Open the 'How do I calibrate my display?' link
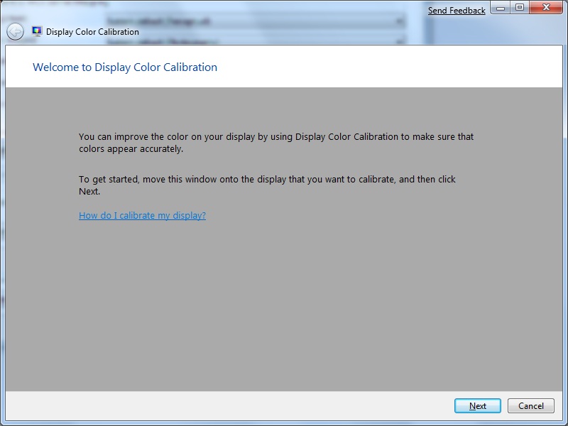This screenshot has width=568, height=426. [143, 216]
